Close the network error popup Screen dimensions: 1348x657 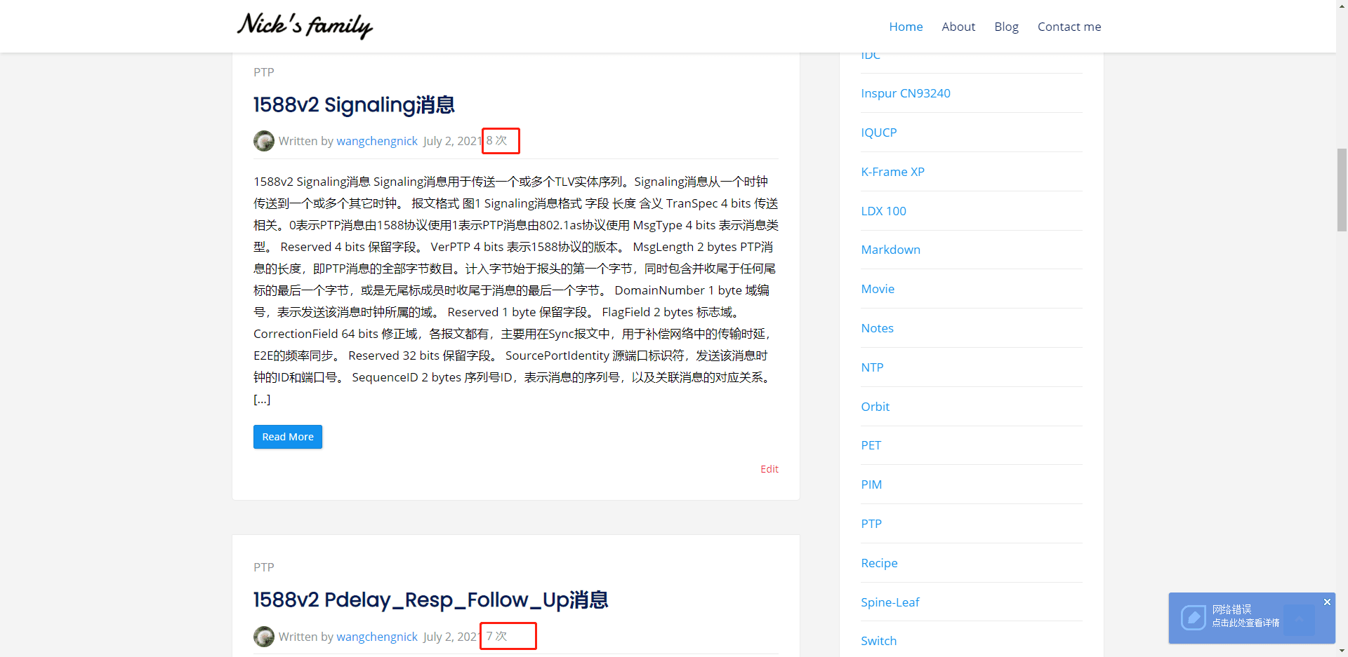1327,602
